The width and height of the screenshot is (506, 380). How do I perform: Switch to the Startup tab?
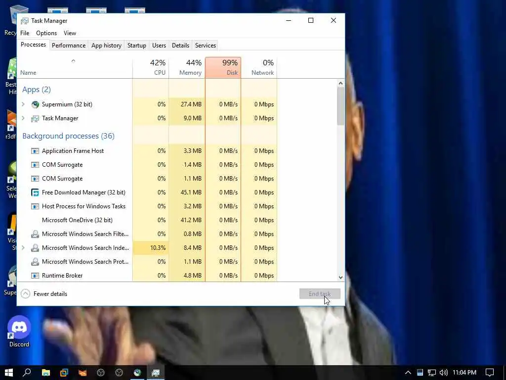[x=137, y=45]
